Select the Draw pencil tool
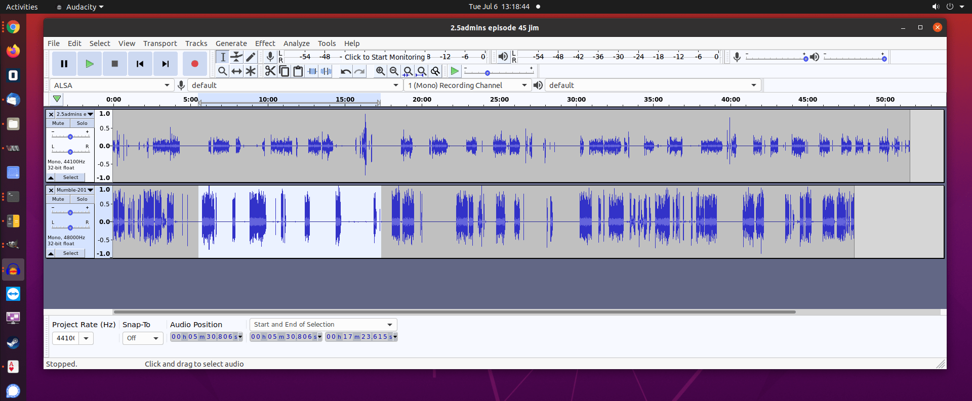 pyautogui.click(x=251, y=57)
